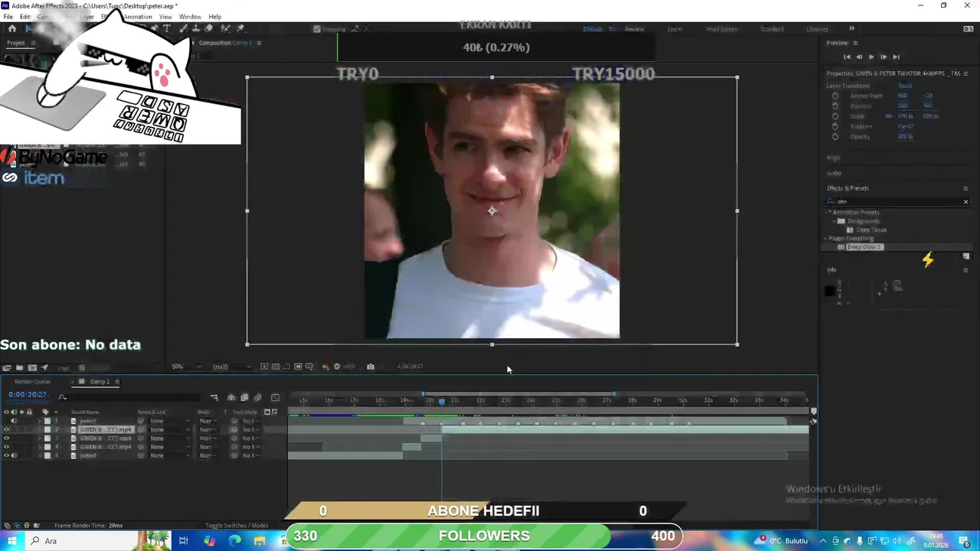Click the Effects & Presets search field

[896, 202]
